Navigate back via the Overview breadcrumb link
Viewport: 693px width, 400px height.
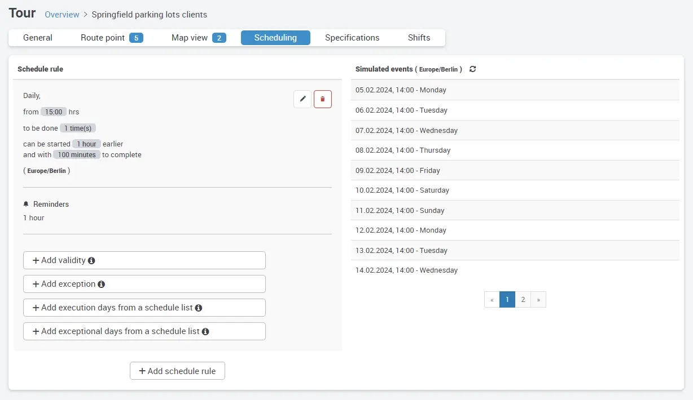point(62,15)
